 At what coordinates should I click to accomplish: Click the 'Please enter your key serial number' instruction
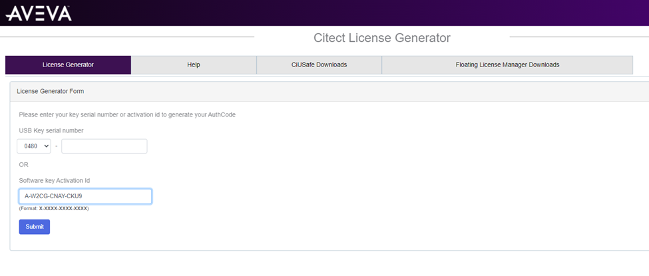click(127, 114)
